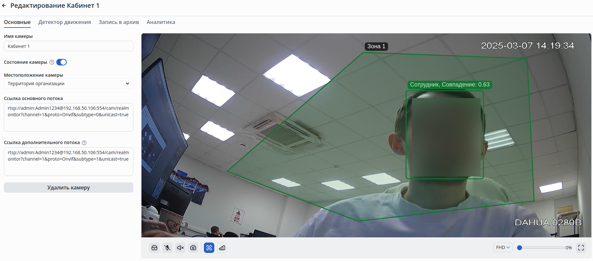Click the Местоположение камеры label
The width and height of the screenshot is (593, 261).
coord(33,75)
